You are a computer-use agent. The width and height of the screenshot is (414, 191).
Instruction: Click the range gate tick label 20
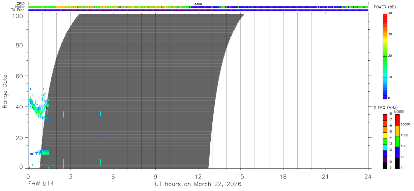coord(19,138)
